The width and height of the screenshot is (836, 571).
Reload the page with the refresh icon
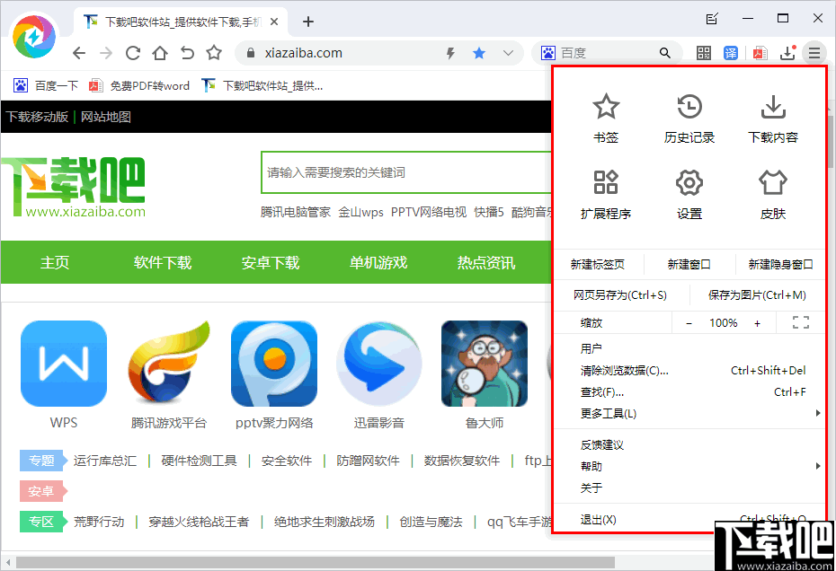pyautogui.click(x=131, y=53)
